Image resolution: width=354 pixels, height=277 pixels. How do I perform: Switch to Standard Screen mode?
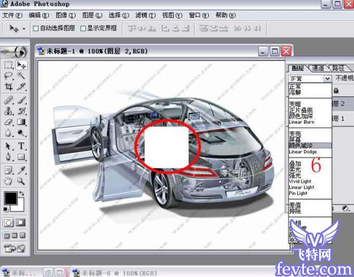6,236
